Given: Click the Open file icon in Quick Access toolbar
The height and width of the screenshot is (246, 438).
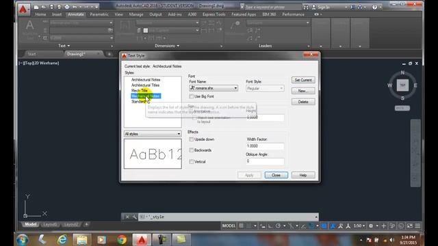Looking at the screenshot, I should point(44,7).
